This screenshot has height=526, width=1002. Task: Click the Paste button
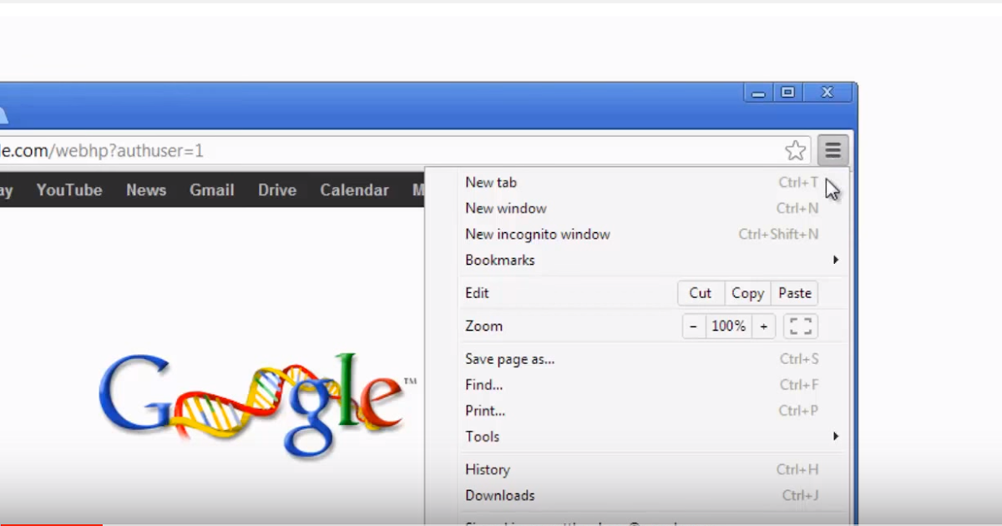click(x=794, y=292)
